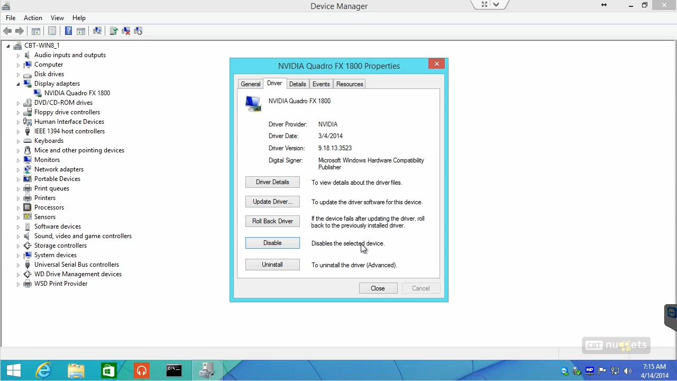Expand DVD/CD-ROM drives
677x381 pixels.
[18, 103]
